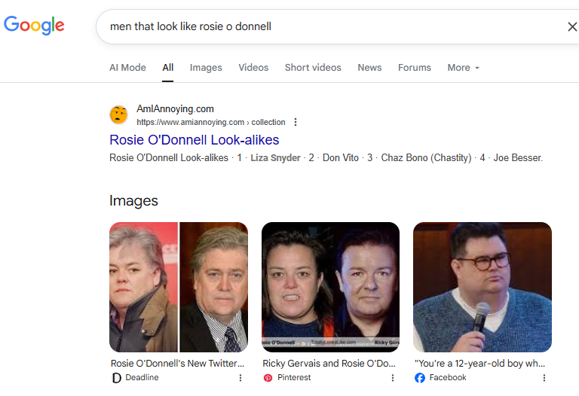Click the Ricky Gervais and Rosie caption

[329, 363]
